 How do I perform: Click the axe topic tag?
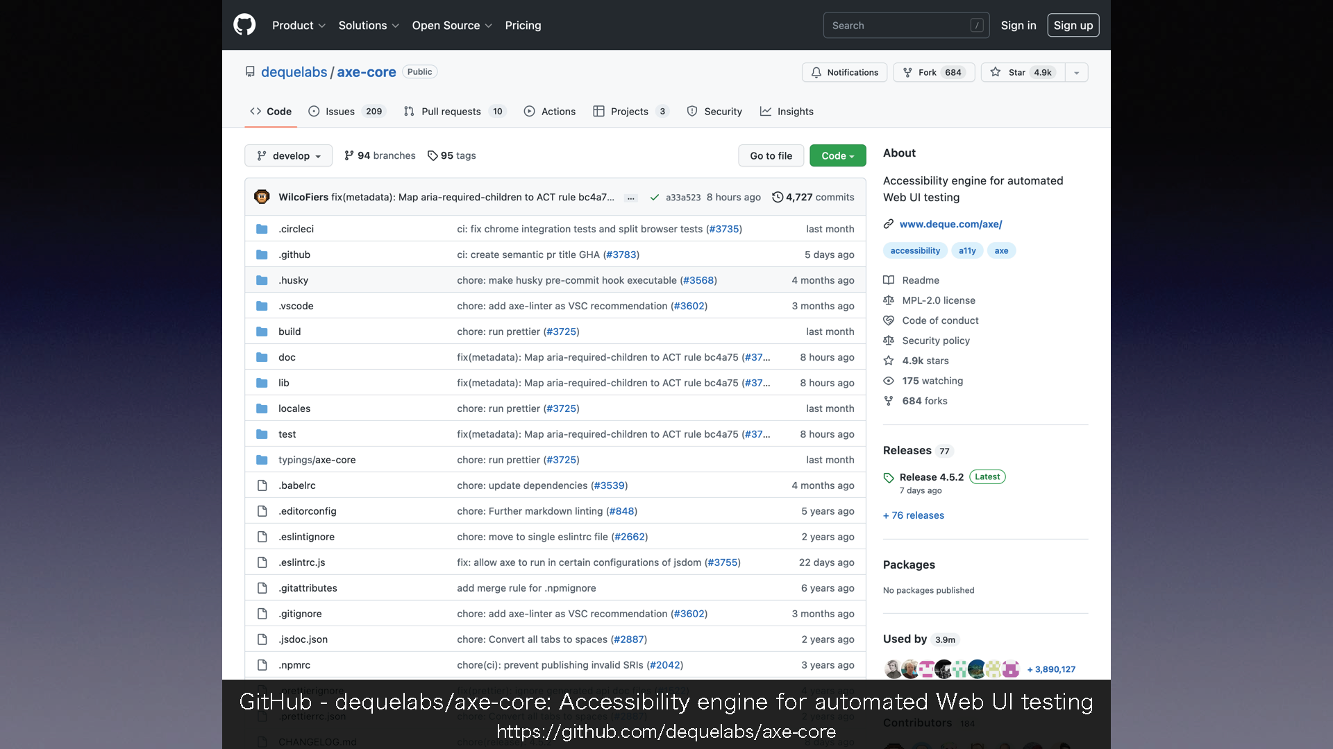point(1001,250)
